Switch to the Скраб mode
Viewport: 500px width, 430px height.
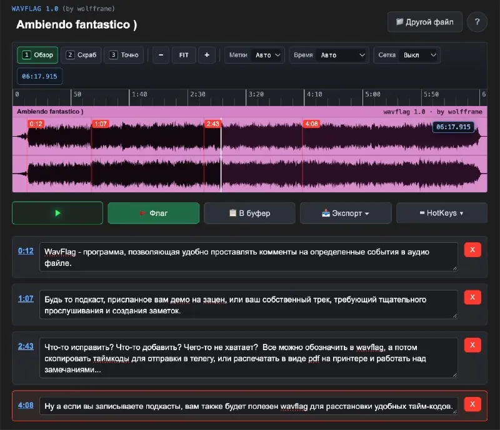click(81, 55)
